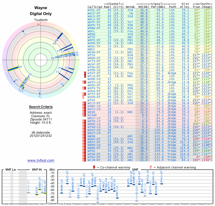Select WOTF-DT callsign in the table
The width and height of the screenshot is (215, 206).
coord(94,22)
